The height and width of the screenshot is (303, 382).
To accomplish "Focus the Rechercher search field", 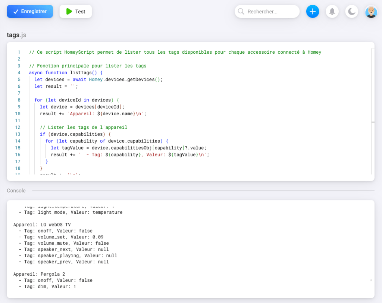I will [271, 12].
